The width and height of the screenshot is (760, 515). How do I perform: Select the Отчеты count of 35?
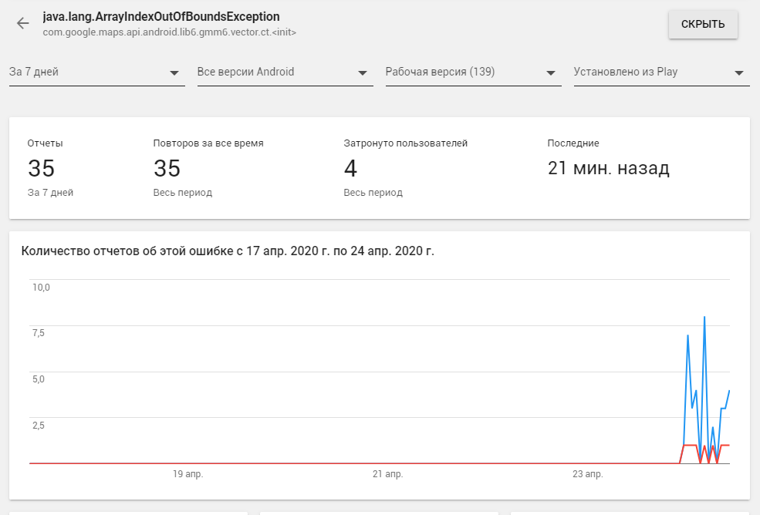42,168
